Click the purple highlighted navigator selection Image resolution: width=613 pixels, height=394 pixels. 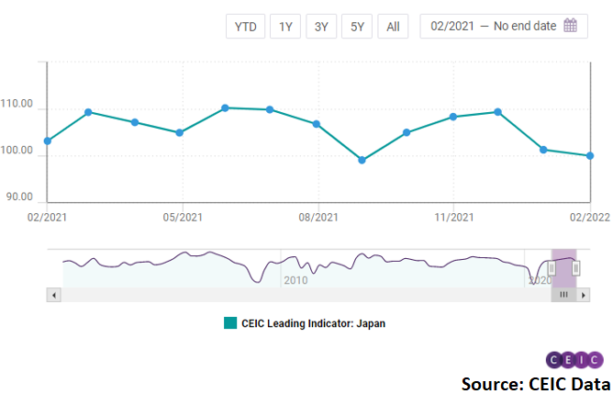(x=563, y=268)
